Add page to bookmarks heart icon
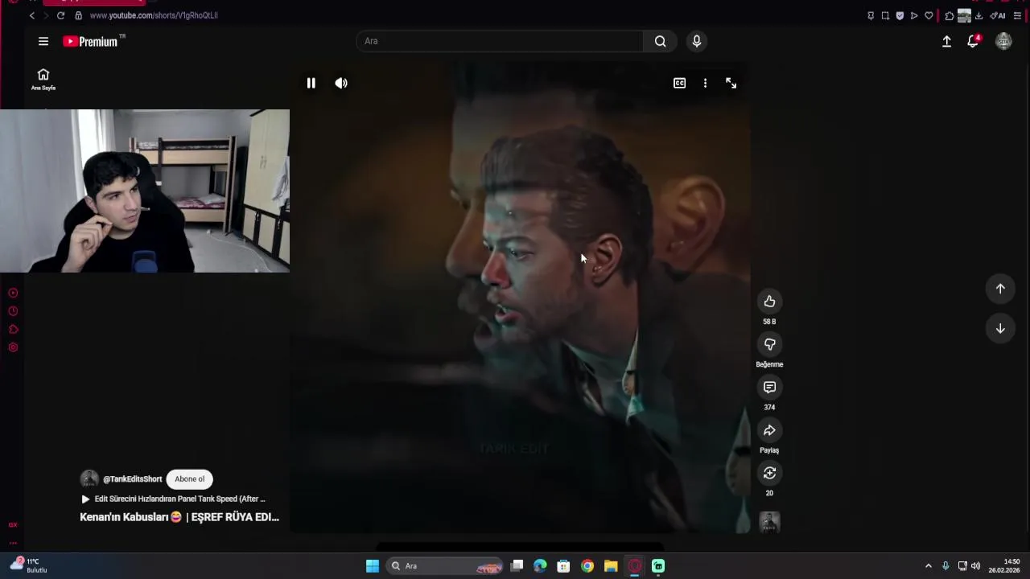The width and height of the screenshot is (1030, 579). coord(929,15)
